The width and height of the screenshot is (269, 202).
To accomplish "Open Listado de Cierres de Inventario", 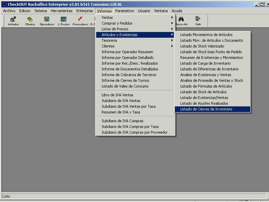I will pyautogui.click(x=213, y=109).
